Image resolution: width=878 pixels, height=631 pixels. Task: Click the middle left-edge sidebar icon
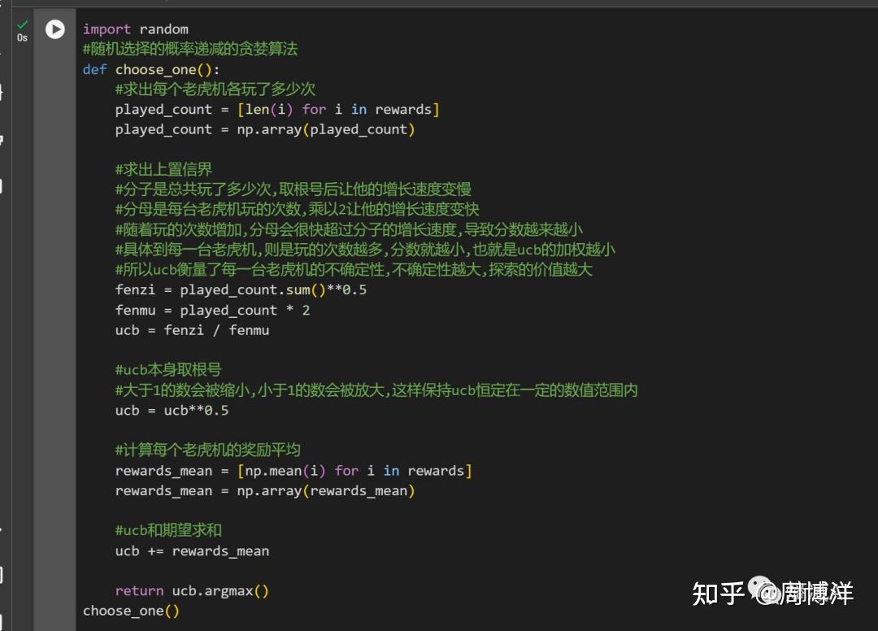[3, 187]
